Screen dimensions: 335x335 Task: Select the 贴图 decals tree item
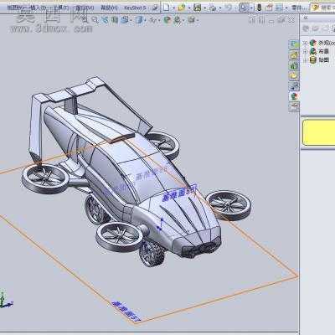click(324, 59)
